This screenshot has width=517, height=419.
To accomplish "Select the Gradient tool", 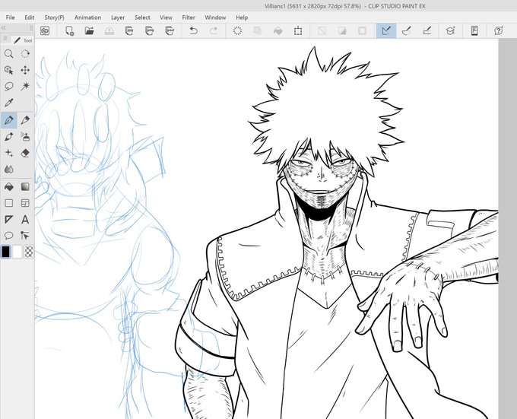I will tap(25, 187).
